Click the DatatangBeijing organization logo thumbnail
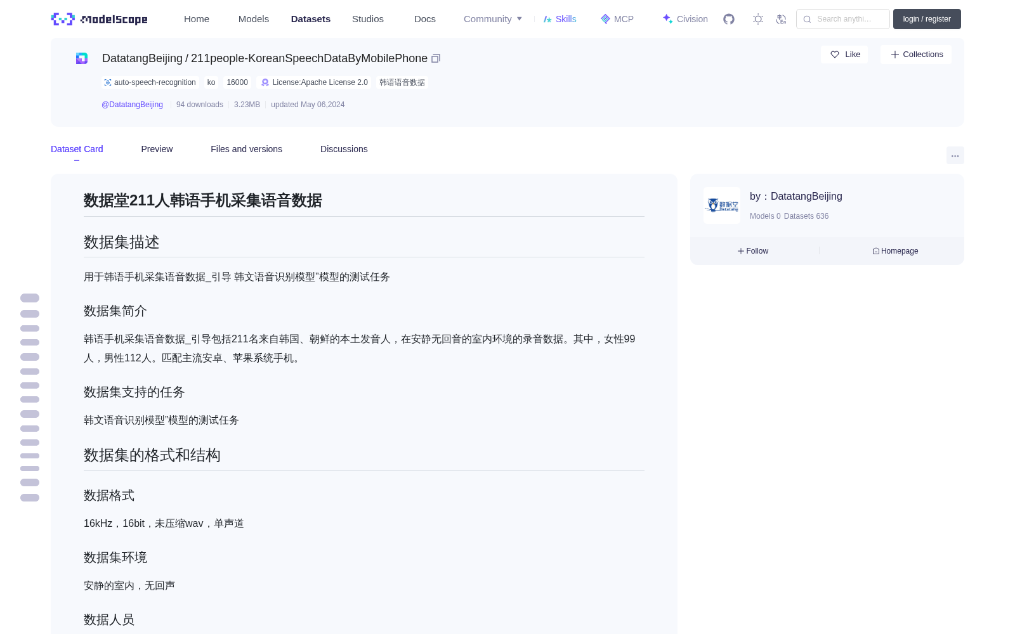 (722, 205)
